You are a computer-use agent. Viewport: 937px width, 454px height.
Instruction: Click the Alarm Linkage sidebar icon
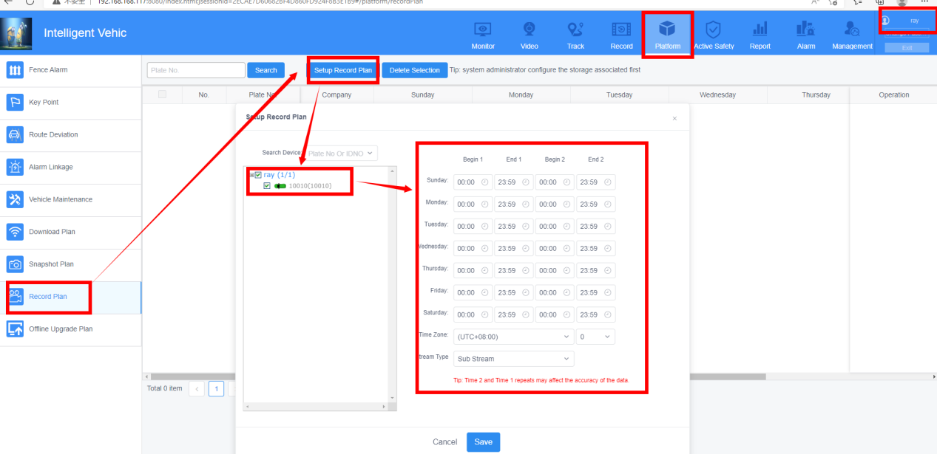pos(15,167)
